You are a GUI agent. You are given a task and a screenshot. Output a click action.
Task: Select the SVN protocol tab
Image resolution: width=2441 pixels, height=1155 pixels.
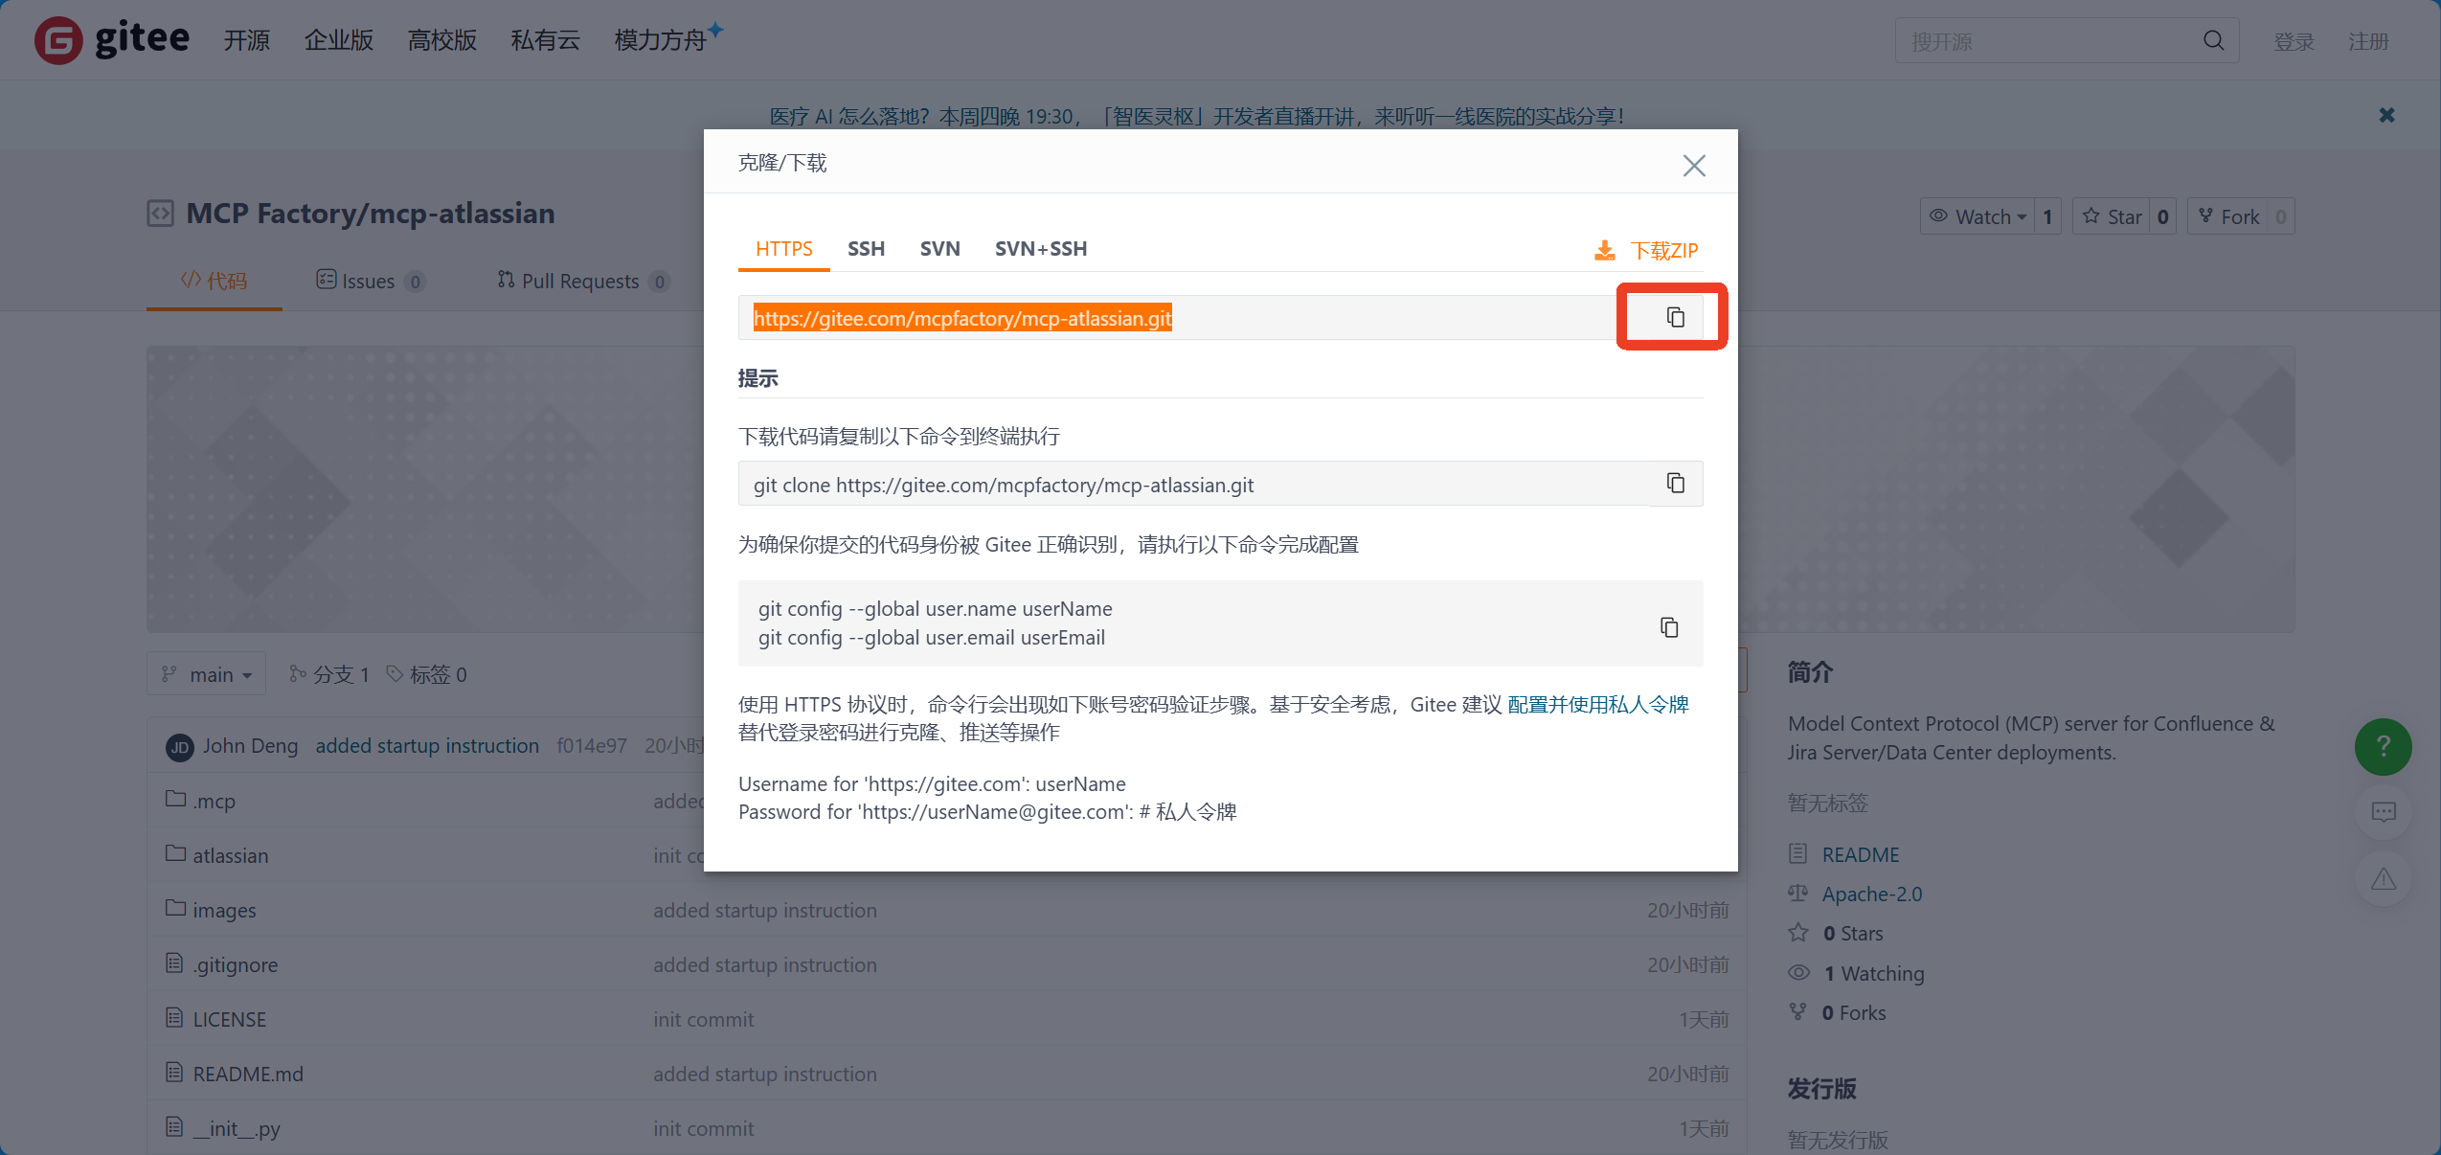939,249
